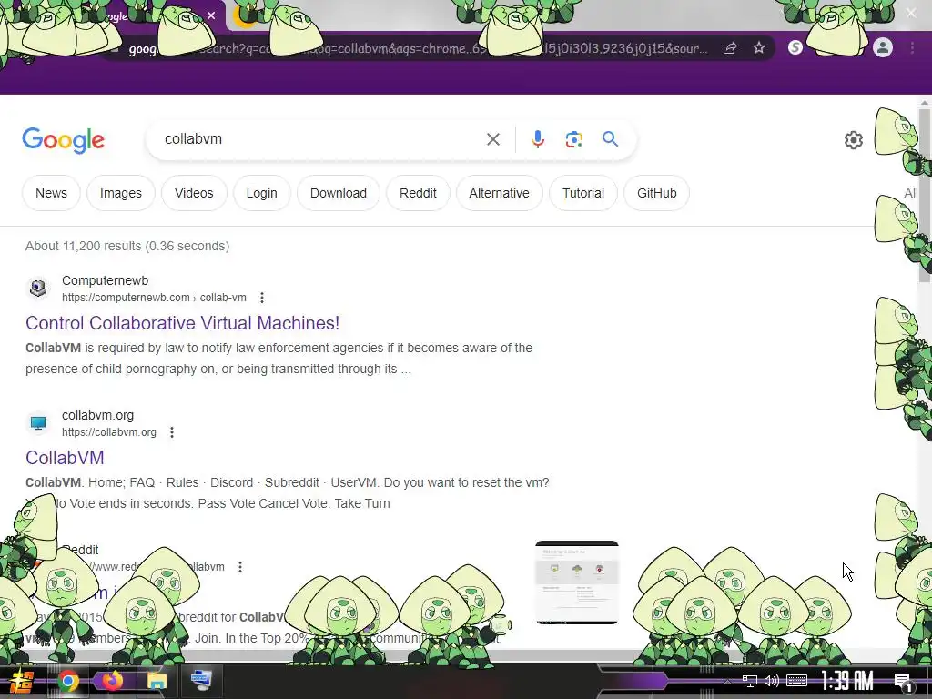
Task: Open Google Lens image search
Action: pyautogui.click(x=573, y=139)
